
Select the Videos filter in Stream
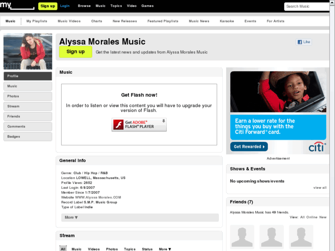pyautogui.click(x=94, y=249)
